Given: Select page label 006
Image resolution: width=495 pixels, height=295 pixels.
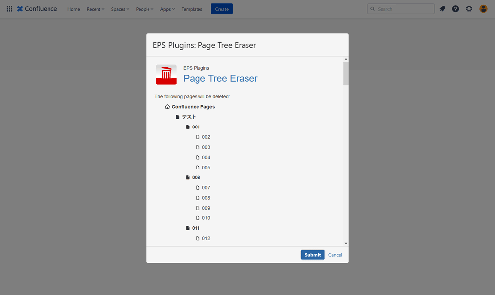Looking at the screenshot, I should point(196,177).
